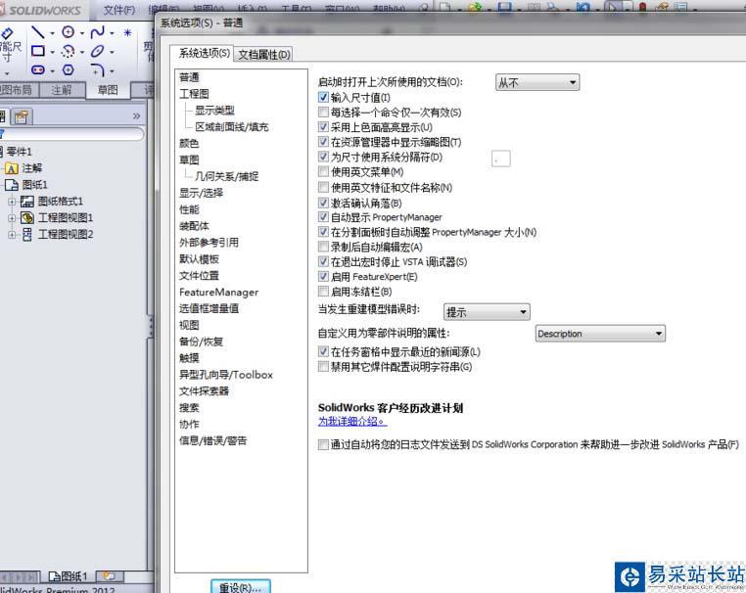
Task: Enable sending log files to DS SolidWorks checkbox
Action: click(323, 444)
